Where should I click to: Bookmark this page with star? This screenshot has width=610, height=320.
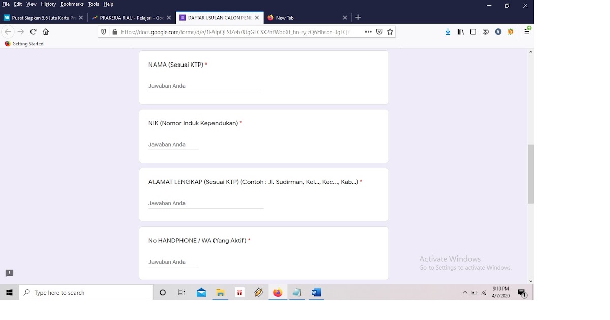pos(390,31)
